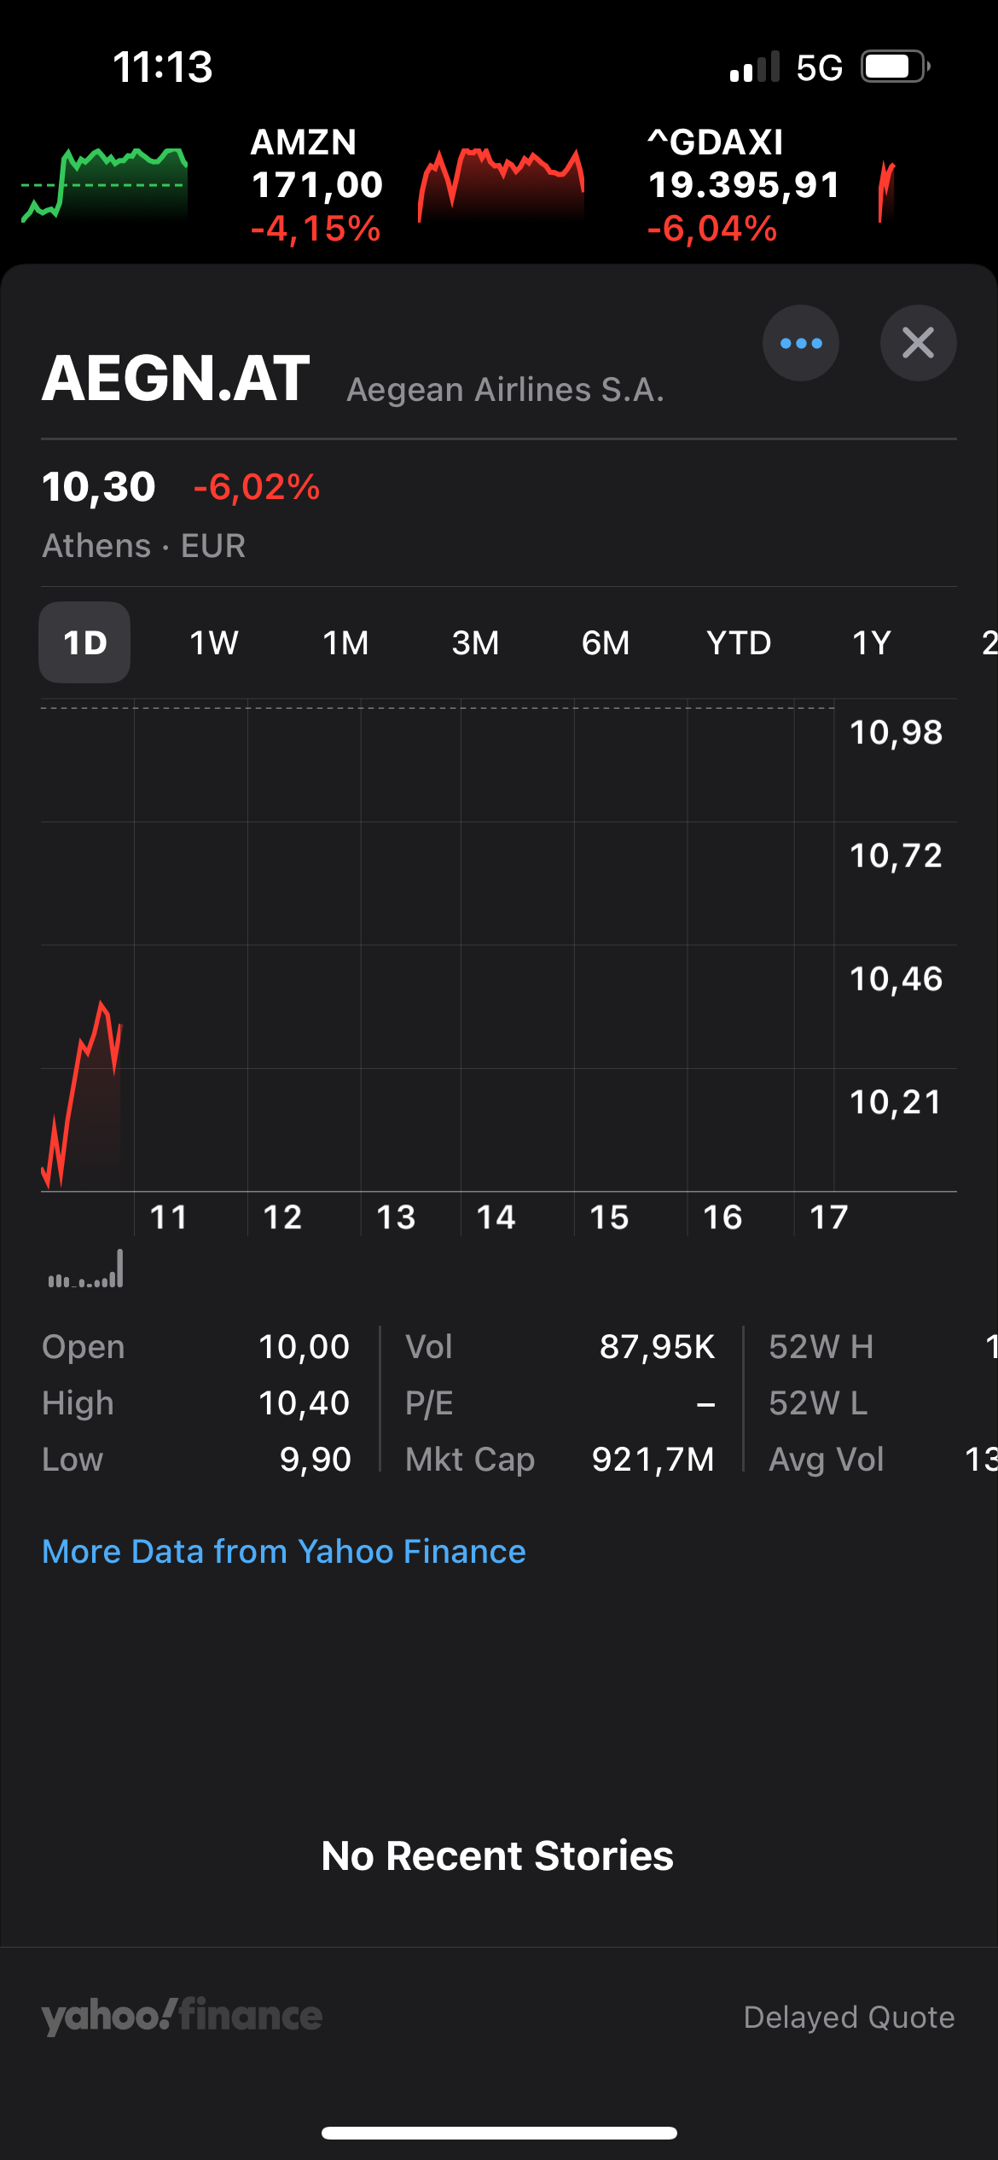Tap the 10,72 price axis label
The width and height of the screenshot is (998, 2160).
pos(896,856)
